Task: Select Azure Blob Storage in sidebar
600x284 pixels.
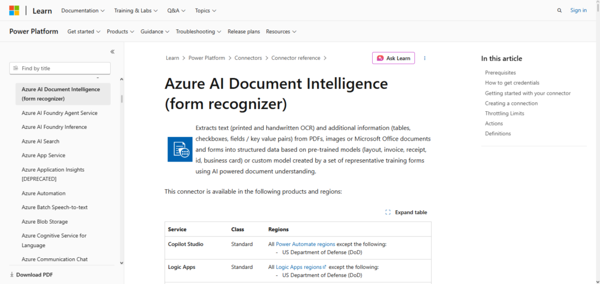Action: (45, 222)
